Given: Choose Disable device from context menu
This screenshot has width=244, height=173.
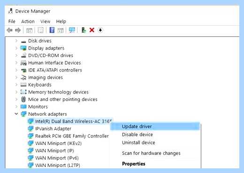Looking at the screenshot, I should tap(155, 135).
